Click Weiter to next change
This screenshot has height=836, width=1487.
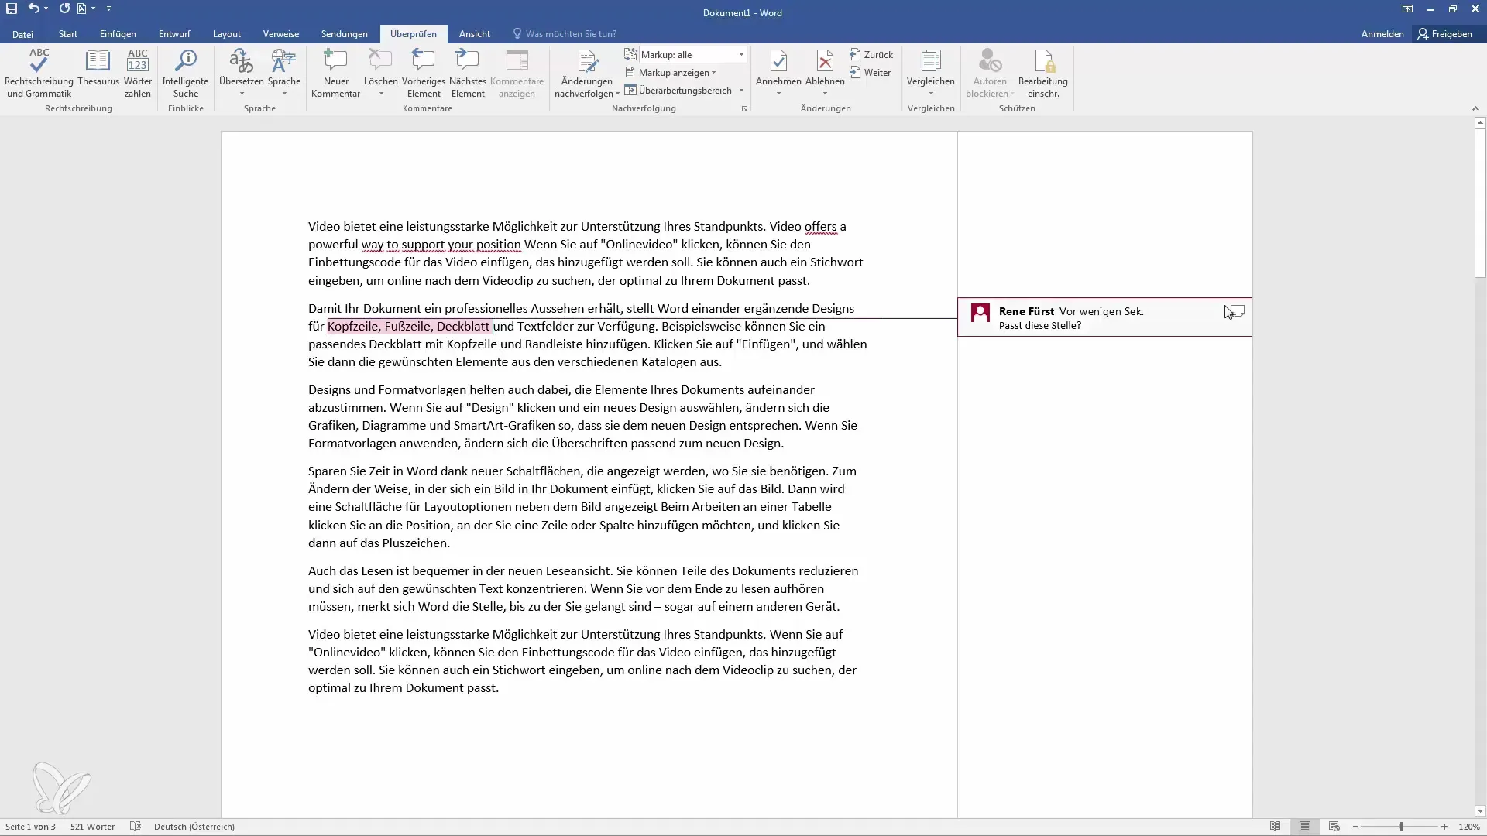point(871,72)
